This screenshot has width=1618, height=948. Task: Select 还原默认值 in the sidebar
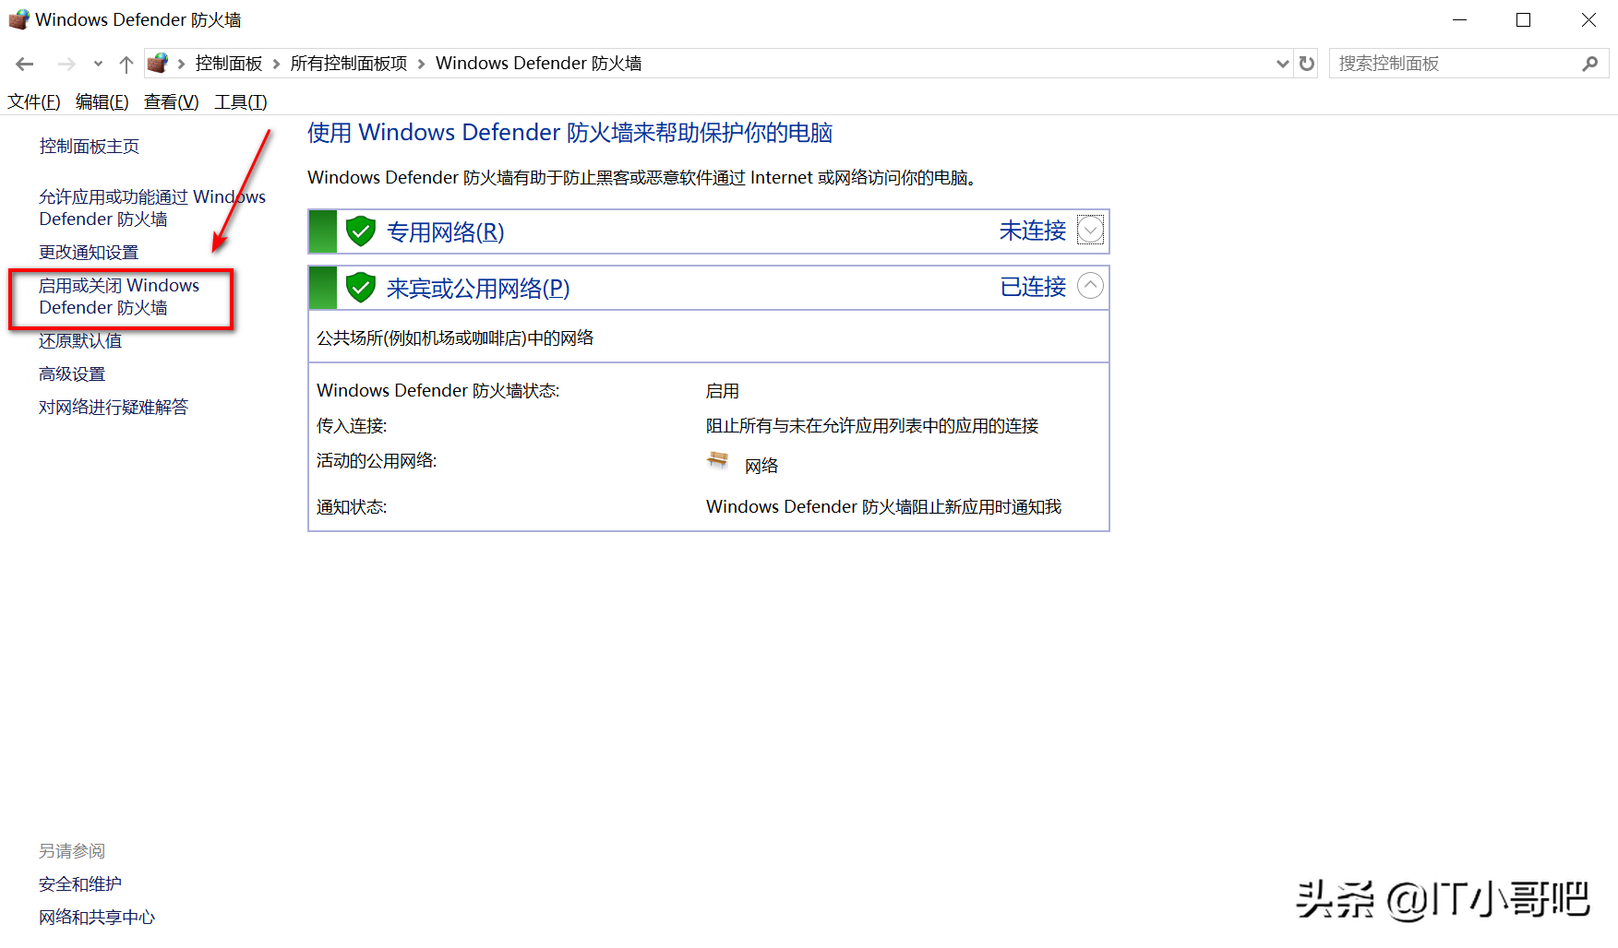point(79,340)
